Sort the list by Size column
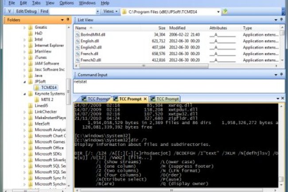 point(162,28)
